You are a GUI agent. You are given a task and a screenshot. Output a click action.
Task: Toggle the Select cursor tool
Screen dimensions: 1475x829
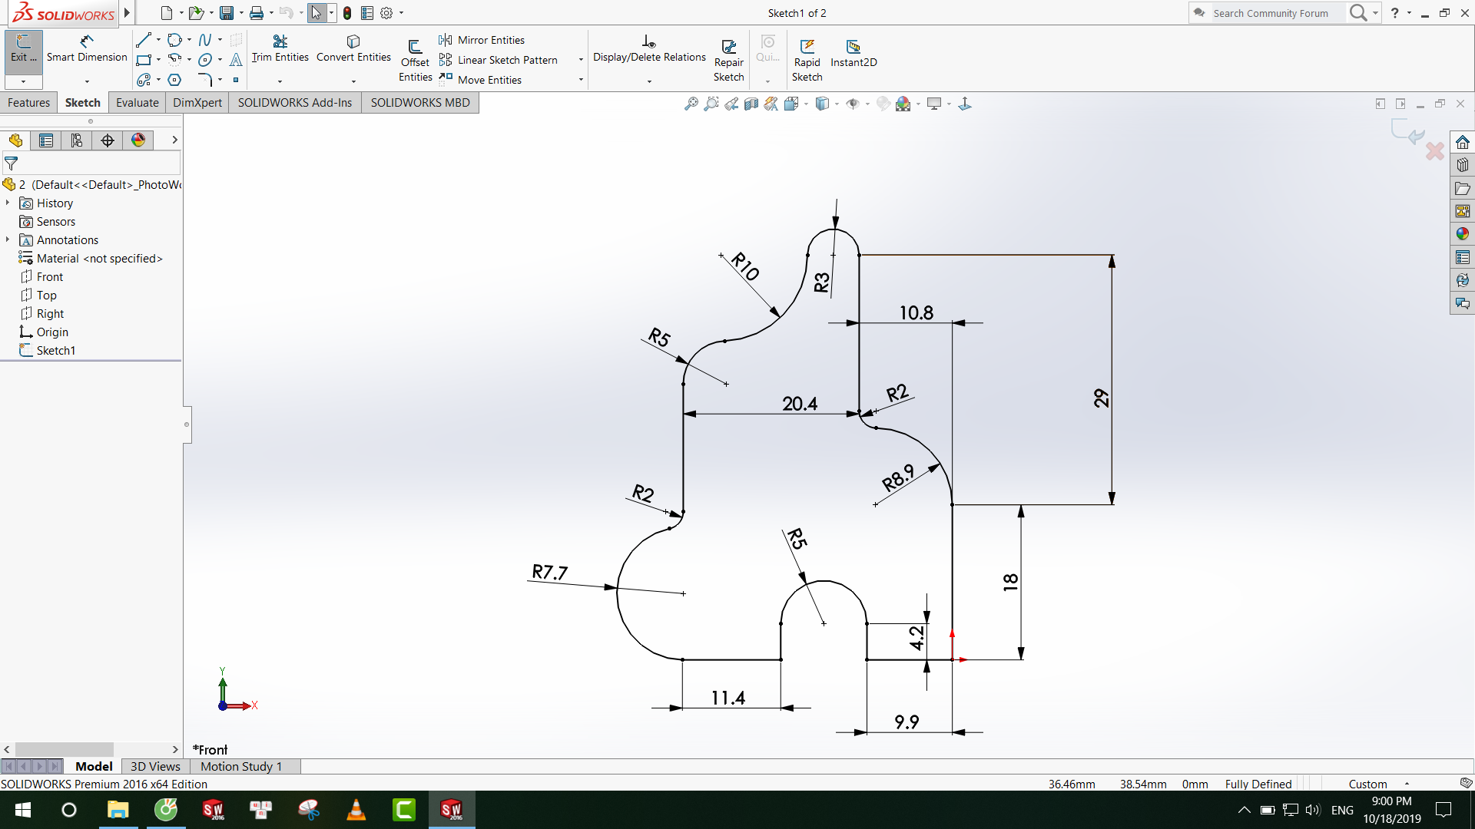(x=317, y=13)
